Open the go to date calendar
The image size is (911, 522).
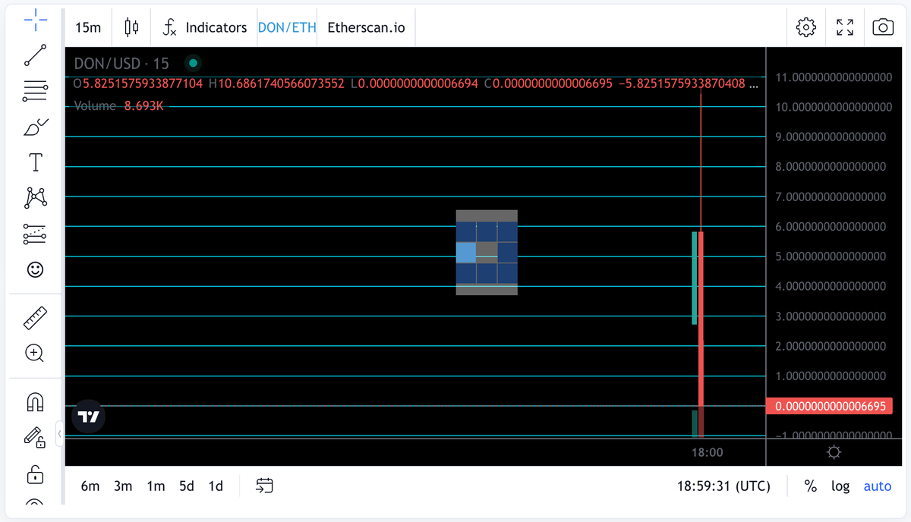point(265,486)
